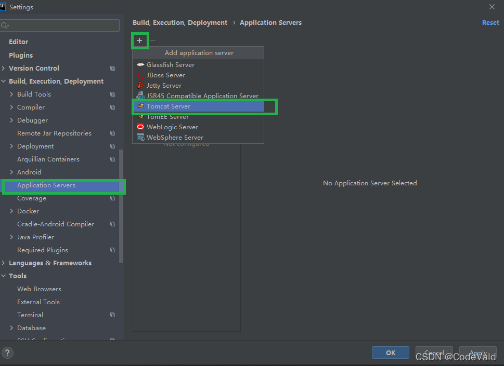Click the Coverage project-level icon

tap(112, 198)
